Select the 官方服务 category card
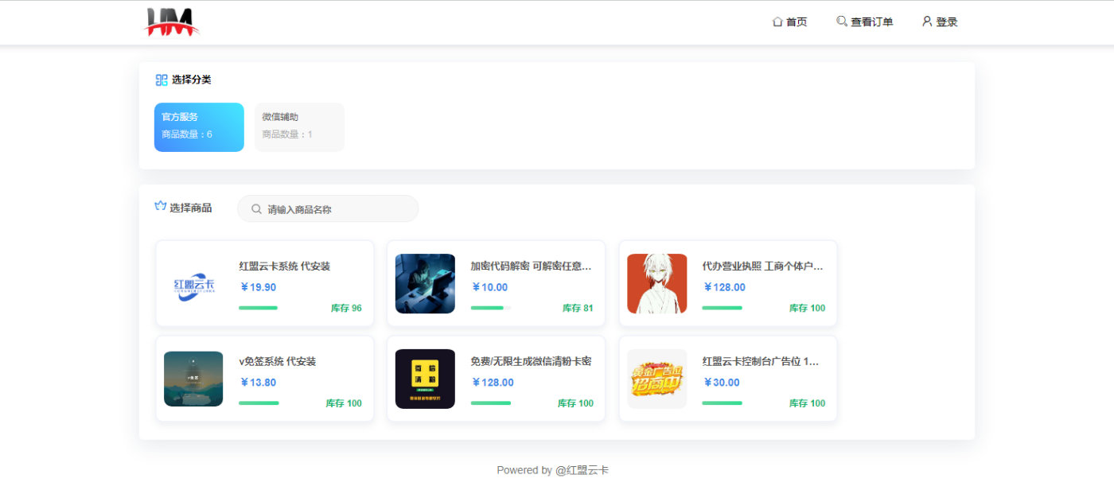The height and width of the screenshot is (494, 1114). pyautogui.click(x=198, y=126)
